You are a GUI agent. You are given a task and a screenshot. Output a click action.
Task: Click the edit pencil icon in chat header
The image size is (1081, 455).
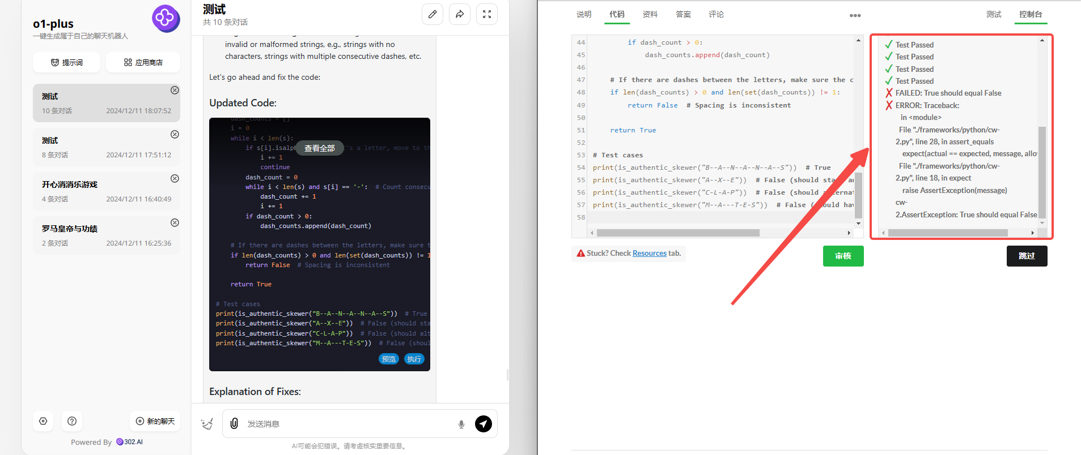433,14
